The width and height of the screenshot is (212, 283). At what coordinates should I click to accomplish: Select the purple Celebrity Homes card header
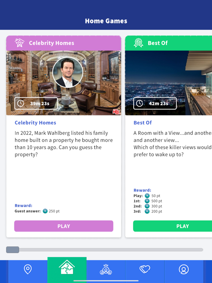point(64,43)
